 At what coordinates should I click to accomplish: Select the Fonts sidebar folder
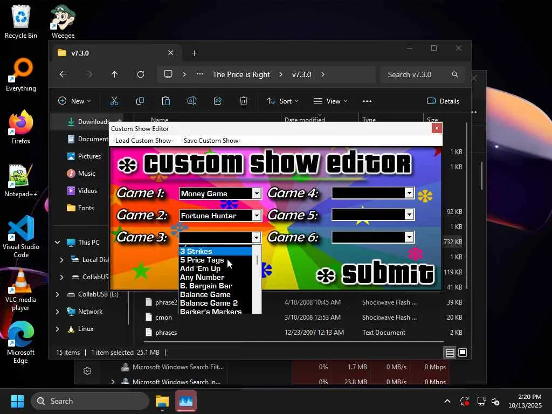[80, 208]
